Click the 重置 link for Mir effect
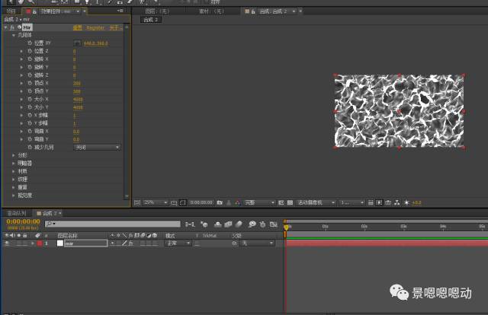The height and width of the screenshot is (315, 488). click(x=78, y=27)
